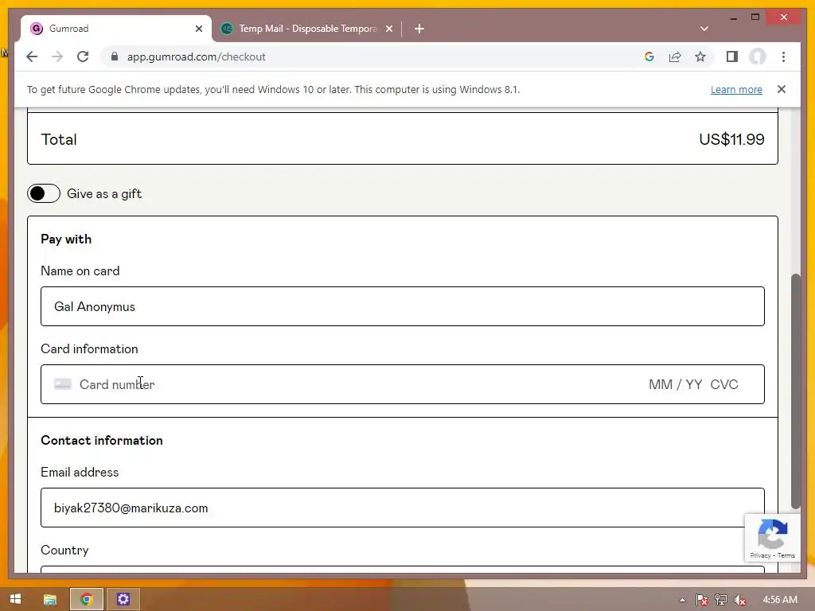The image size is (815, 611).
Task: Click the taskbar clock showing 4:56 AM
Action: coord(780,600)
